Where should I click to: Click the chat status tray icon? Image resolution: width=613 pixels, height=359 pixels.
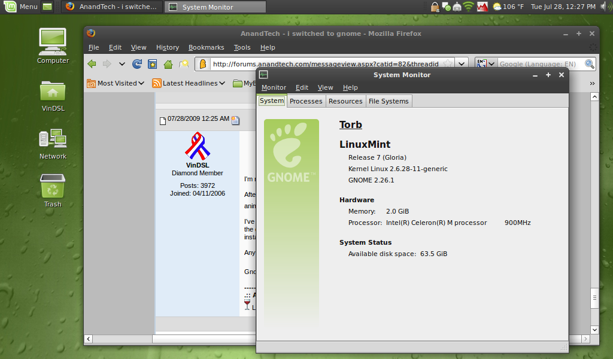tap(446, 7)
